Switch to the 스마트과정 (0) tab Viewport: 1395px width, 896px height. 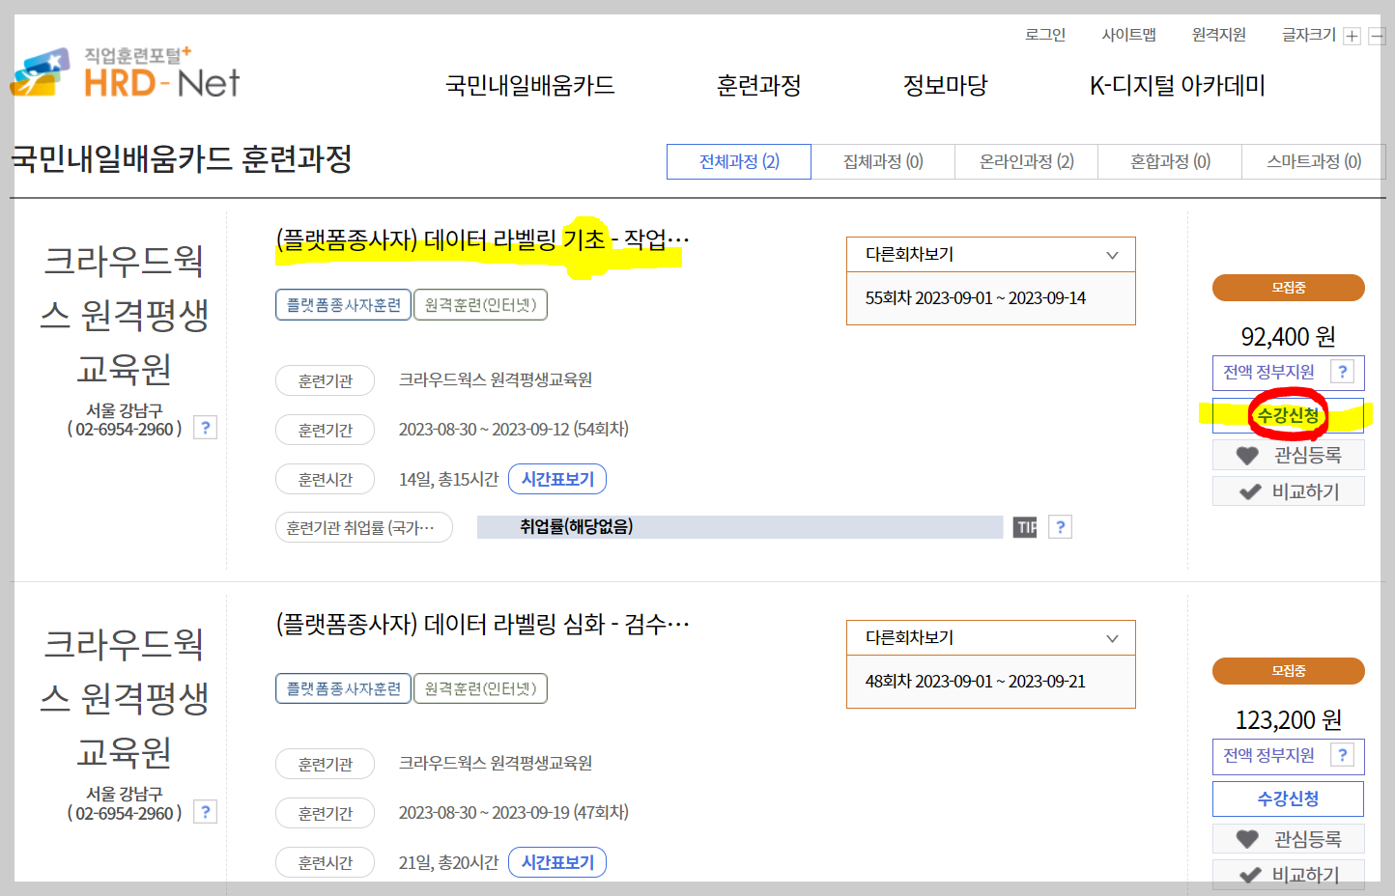(1314, 161)
